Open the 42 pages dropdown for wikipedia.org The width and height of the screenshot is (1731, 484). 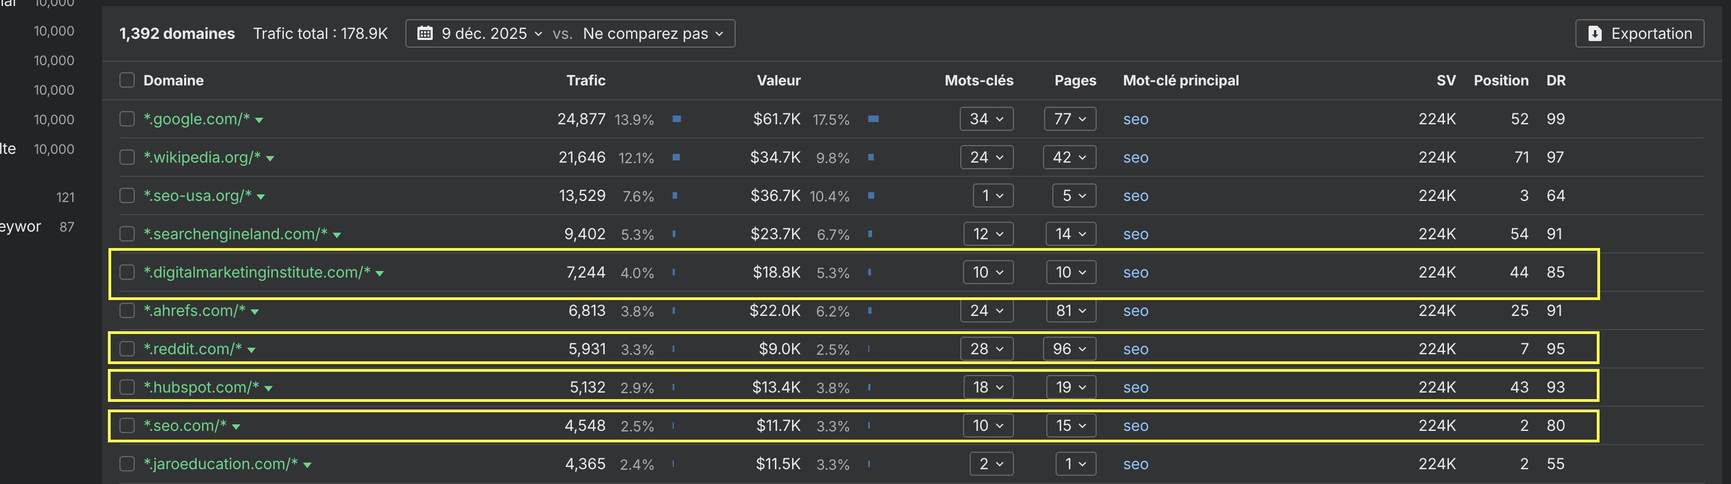[x=1070, y=157]
